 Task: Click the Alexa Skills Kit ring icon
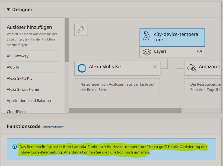click(82, 67)
